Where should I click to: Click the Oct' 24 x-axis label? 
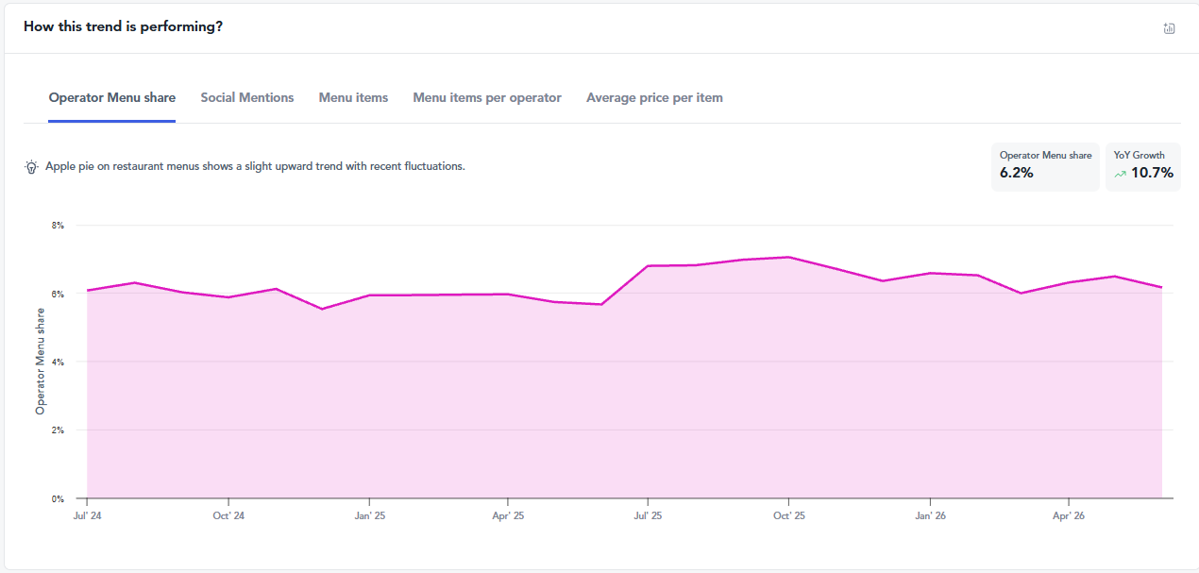click(228, 516)
